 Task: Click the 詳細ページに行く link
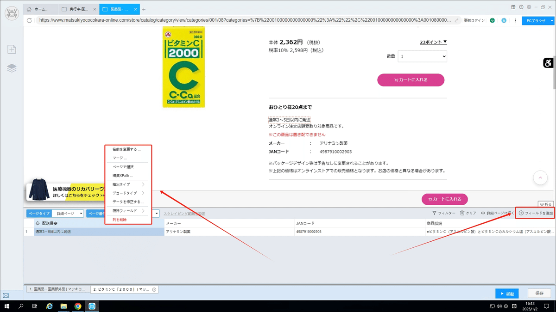coord(497,213)
